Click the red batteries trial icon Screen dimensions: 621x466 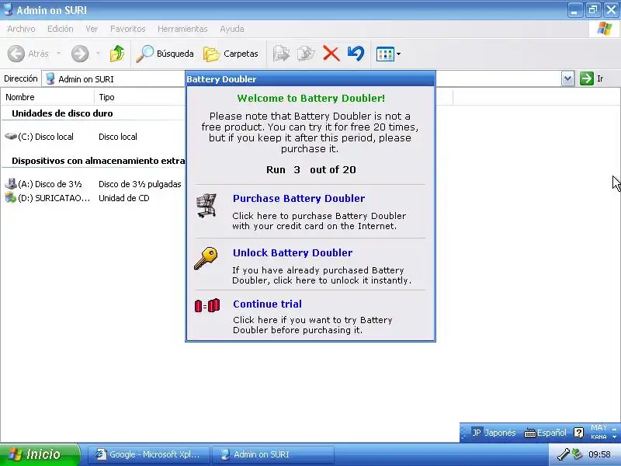coord(207,305)
